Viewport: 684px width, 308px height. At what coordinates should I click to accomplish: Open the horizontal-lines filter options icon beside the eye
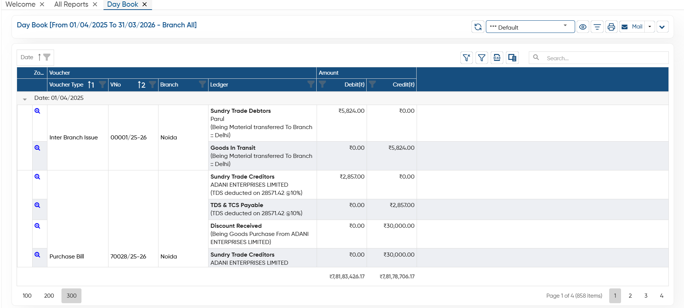click(x=597, y=27)
